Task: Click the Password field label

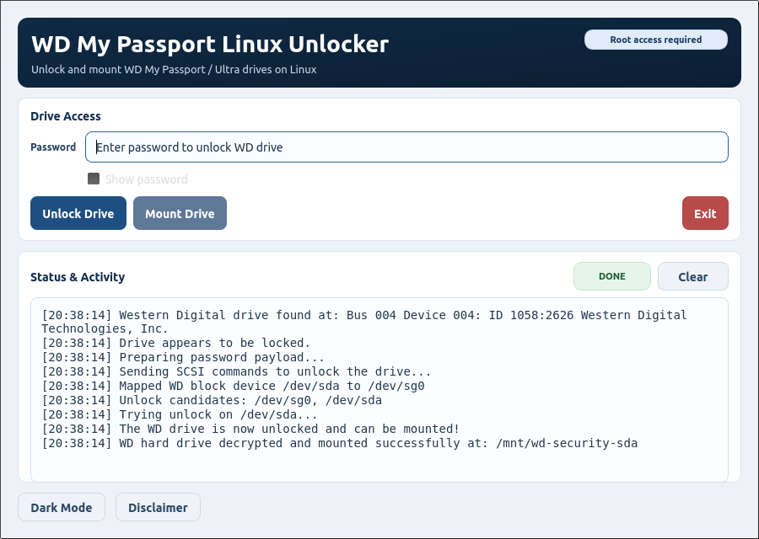Action: 53,147
